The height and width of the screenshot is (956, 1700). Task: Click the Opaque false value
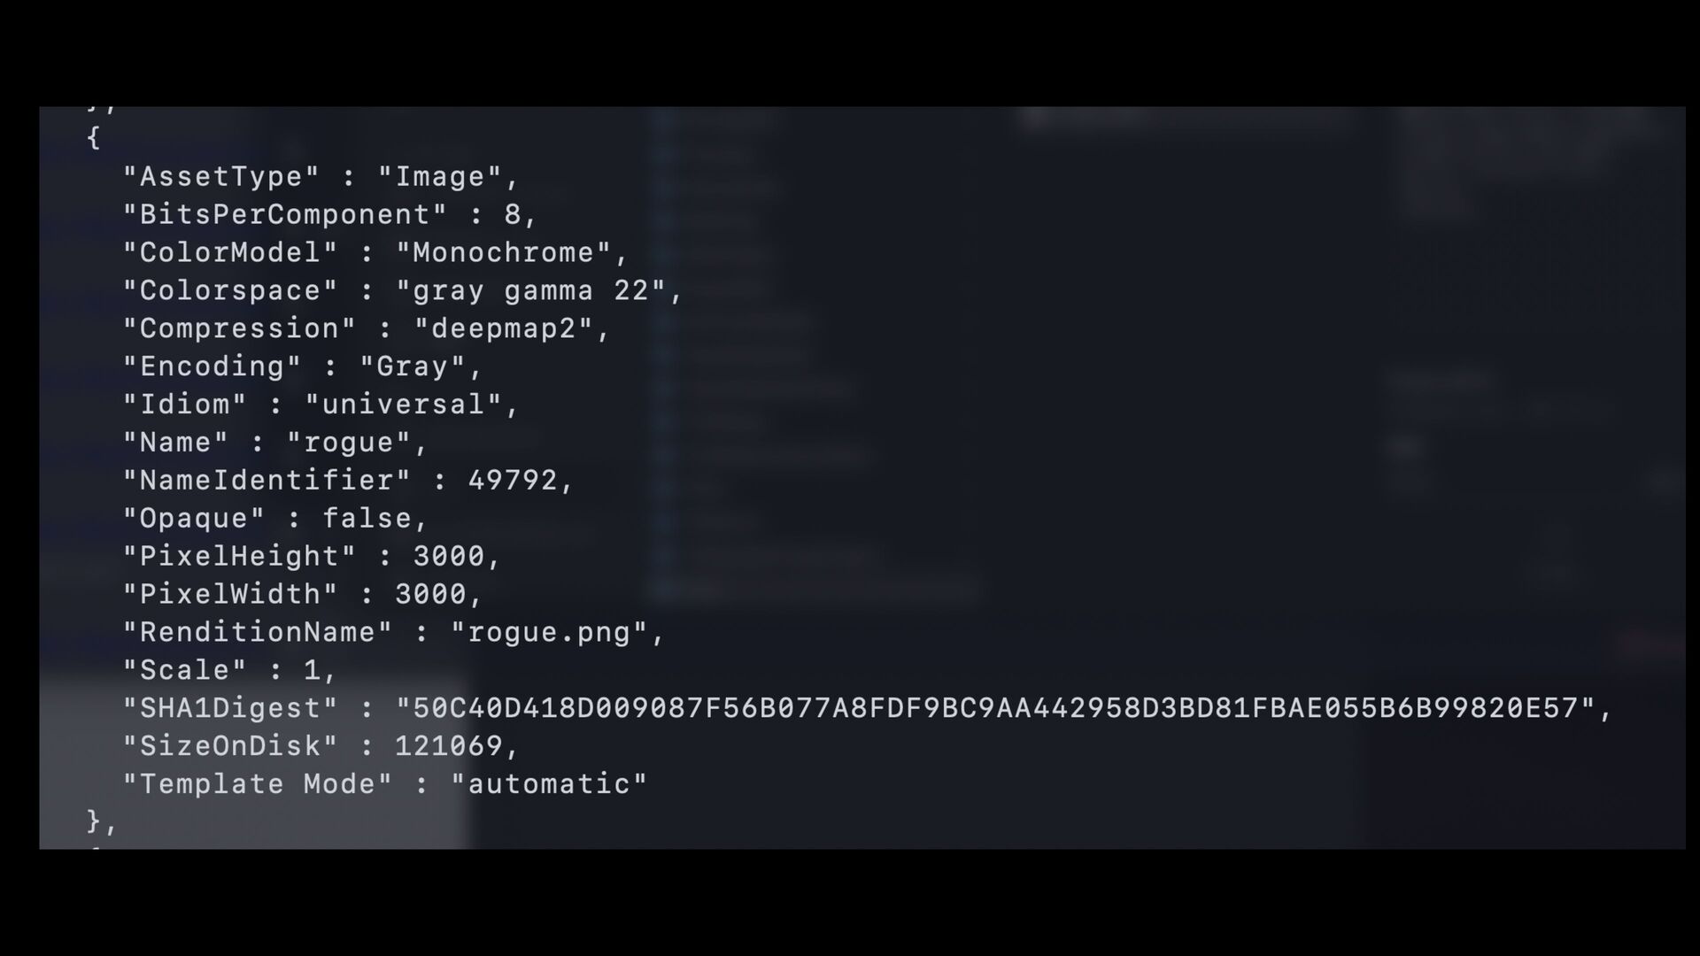tap(367, 519)
